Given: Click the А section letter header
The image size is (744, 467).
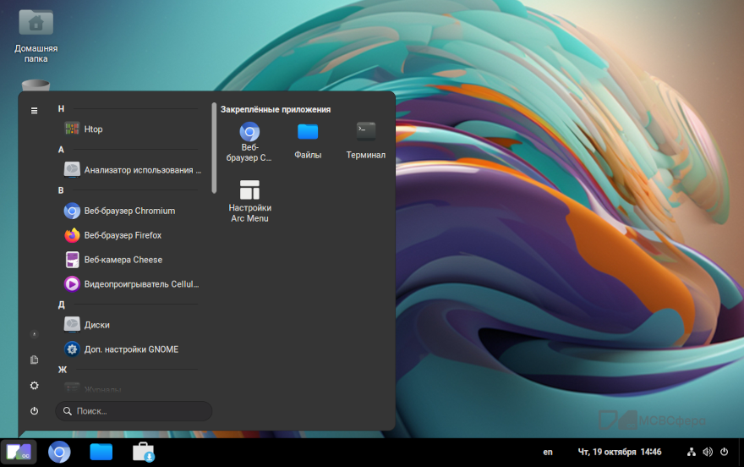Looking at the screenshot, I should (x=61, y=150).
